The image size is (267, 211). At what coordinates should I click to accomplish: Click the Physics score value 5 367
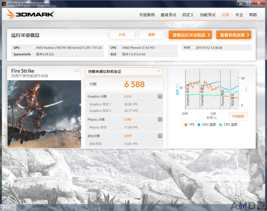click(x=128, y=120)
